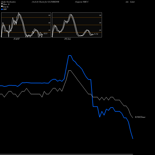Click the 'Limit' text at top right
This screenshot has height=155, width=155.
click(x=132, y=2)
